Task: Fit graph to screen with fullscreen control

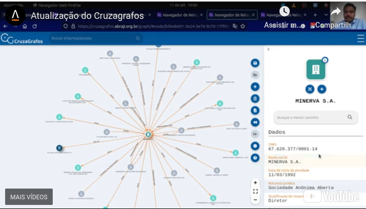Action: 255,191
